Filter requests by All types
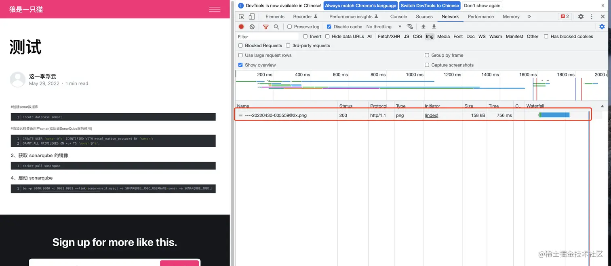 click(x=370, y=36)
